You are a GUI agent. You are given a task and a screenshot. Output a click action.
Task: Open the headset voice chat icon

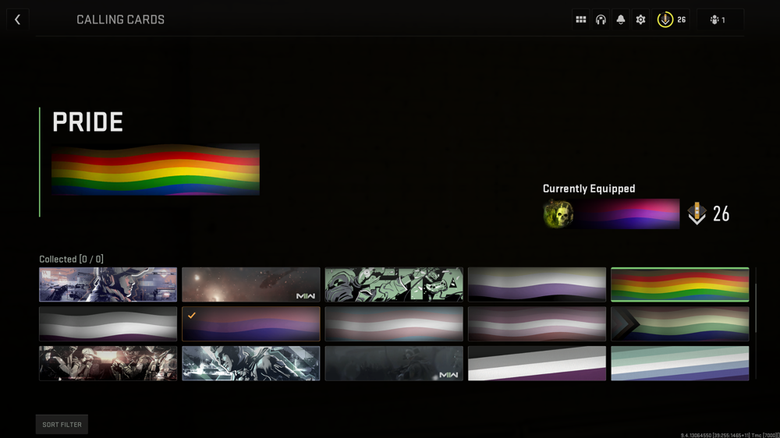click(601, 19)
